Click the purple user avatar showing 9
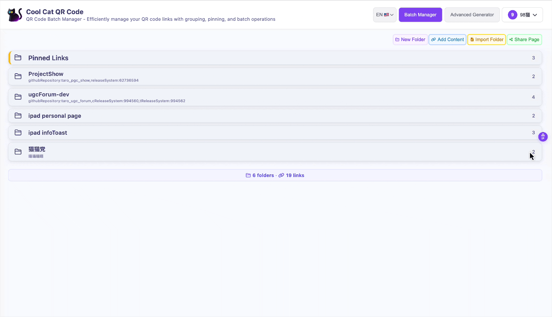This screenshot has width=552, height=317. point(512,15)
